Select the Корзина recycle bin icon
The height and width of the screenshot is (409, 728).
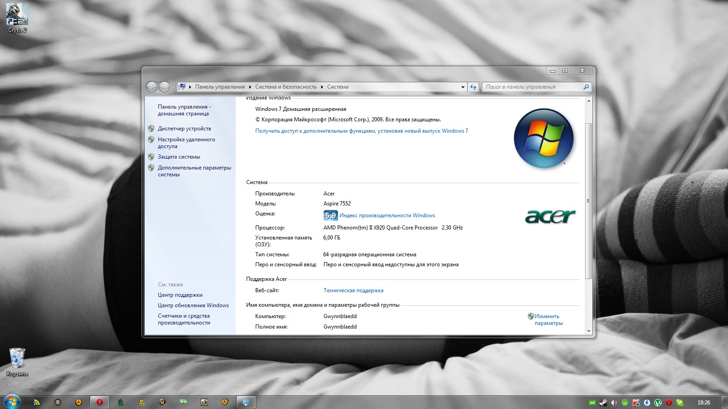[x=17, y=362]
